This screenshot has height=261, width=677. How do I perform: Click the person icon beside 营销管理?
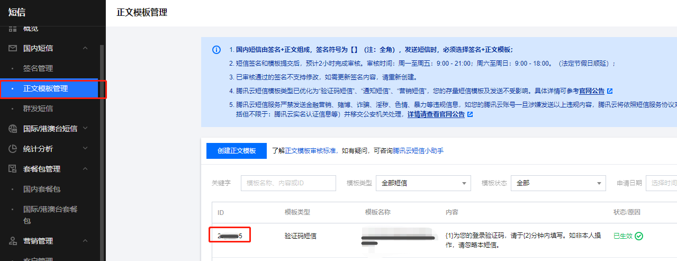(x=13, y=241)
